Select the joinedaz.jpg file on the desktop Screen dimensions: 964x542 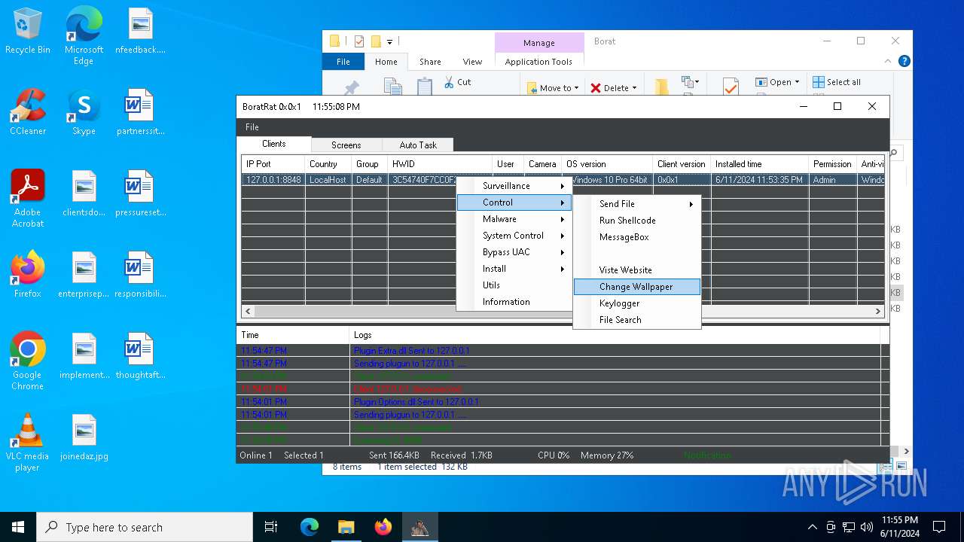84,438
